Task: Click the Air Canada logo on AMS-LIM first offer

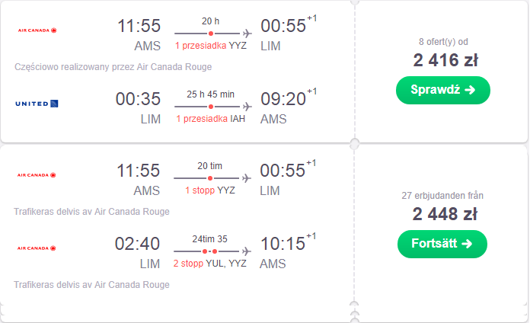Action: tap(37, 30)
